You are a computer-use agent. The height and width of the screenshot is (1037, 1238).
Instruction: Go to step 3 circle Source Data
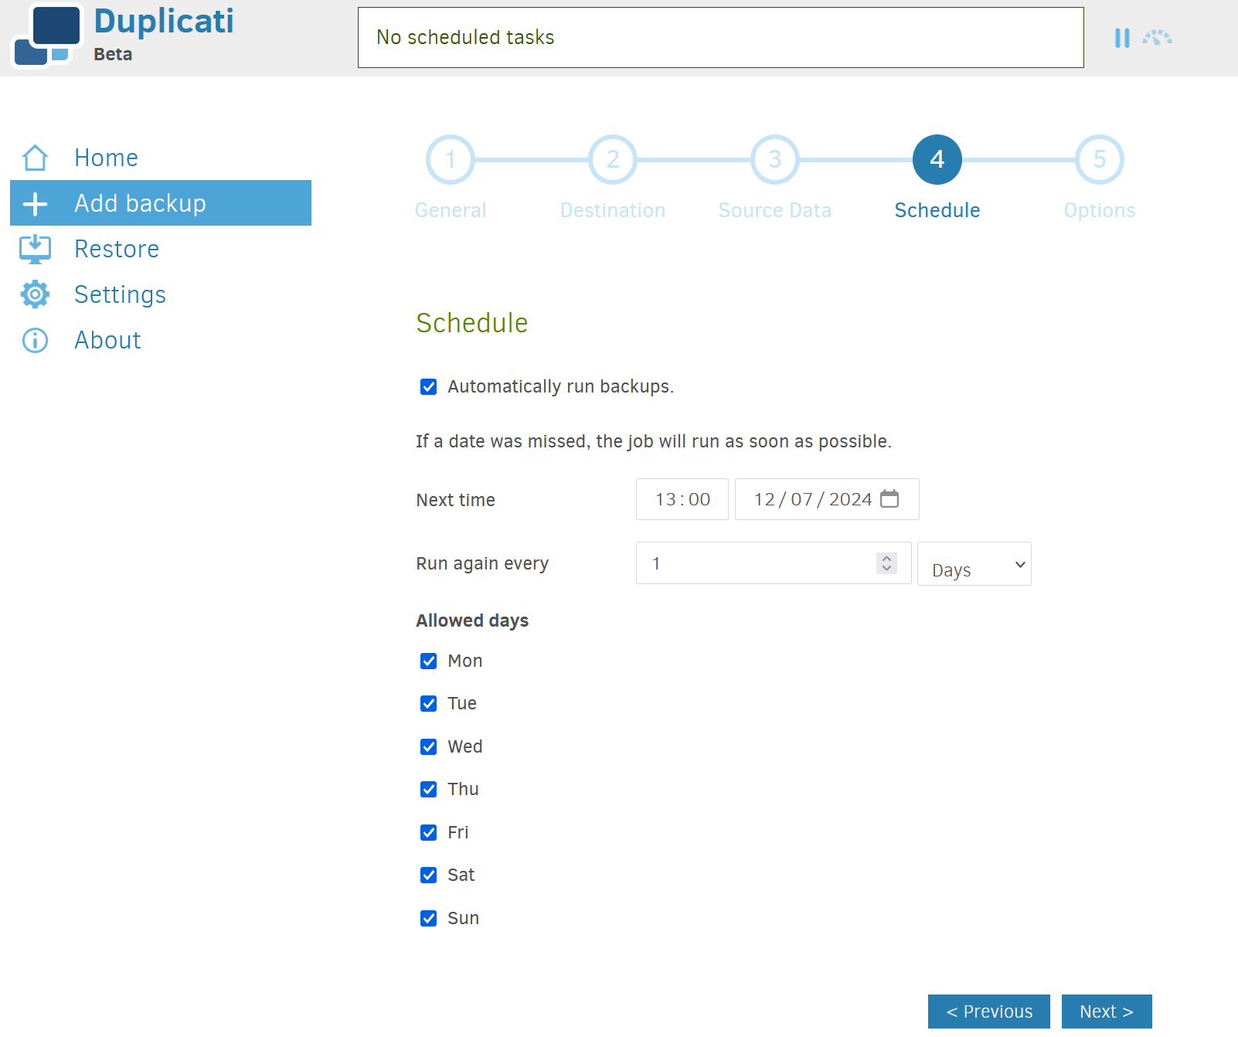pyautogui.click(x=775, y=160)
